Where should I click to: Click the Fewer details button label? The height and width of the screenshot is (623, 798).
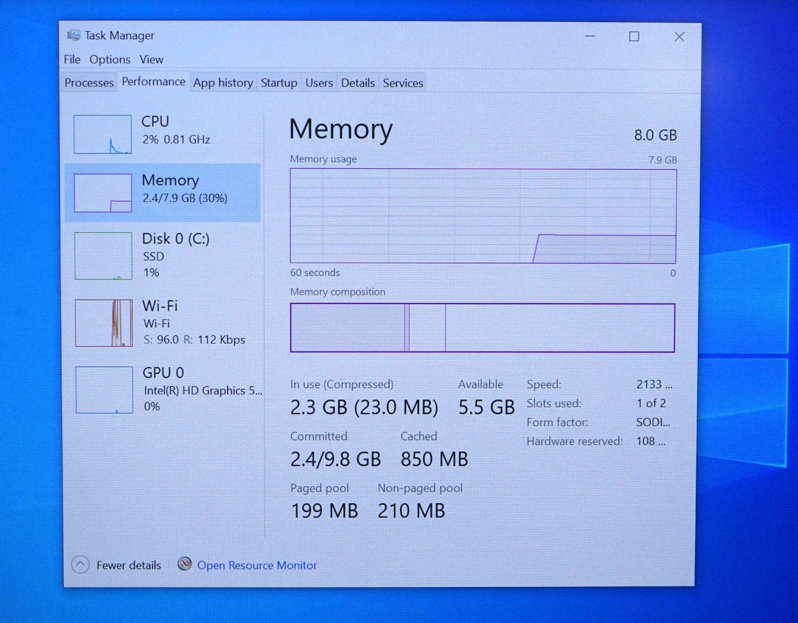pyautogui.click(x=129, y=565)
